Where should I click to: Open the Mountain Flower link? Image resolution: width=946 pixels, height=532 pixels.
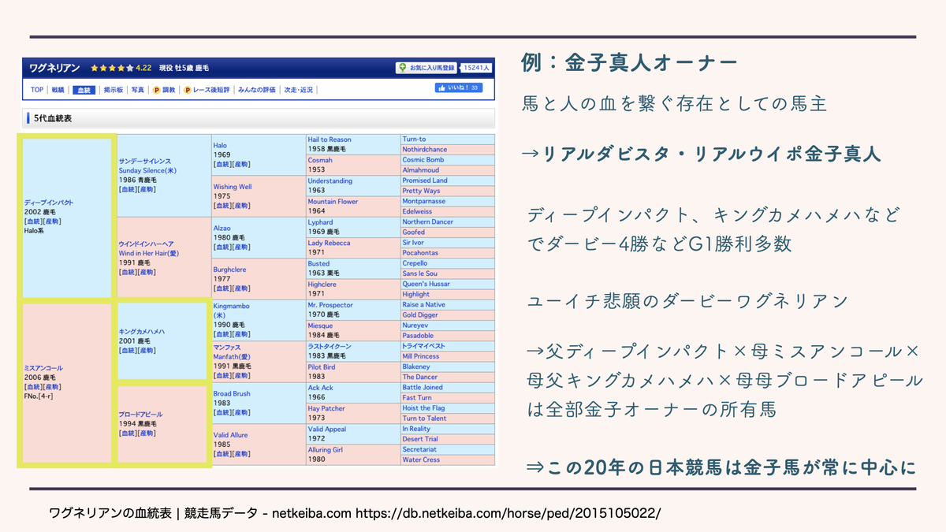coord(333,202)
